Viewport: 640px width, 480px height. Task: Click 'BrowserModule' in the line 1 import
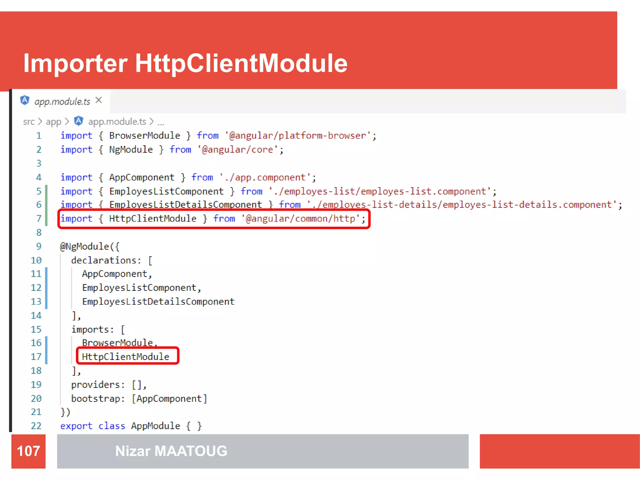point(144,136)
